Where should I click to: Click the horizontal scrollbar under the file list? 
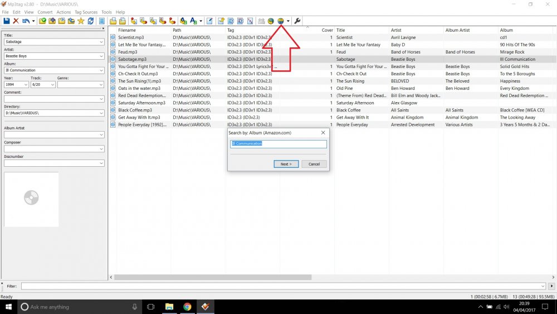click(213, 277)
